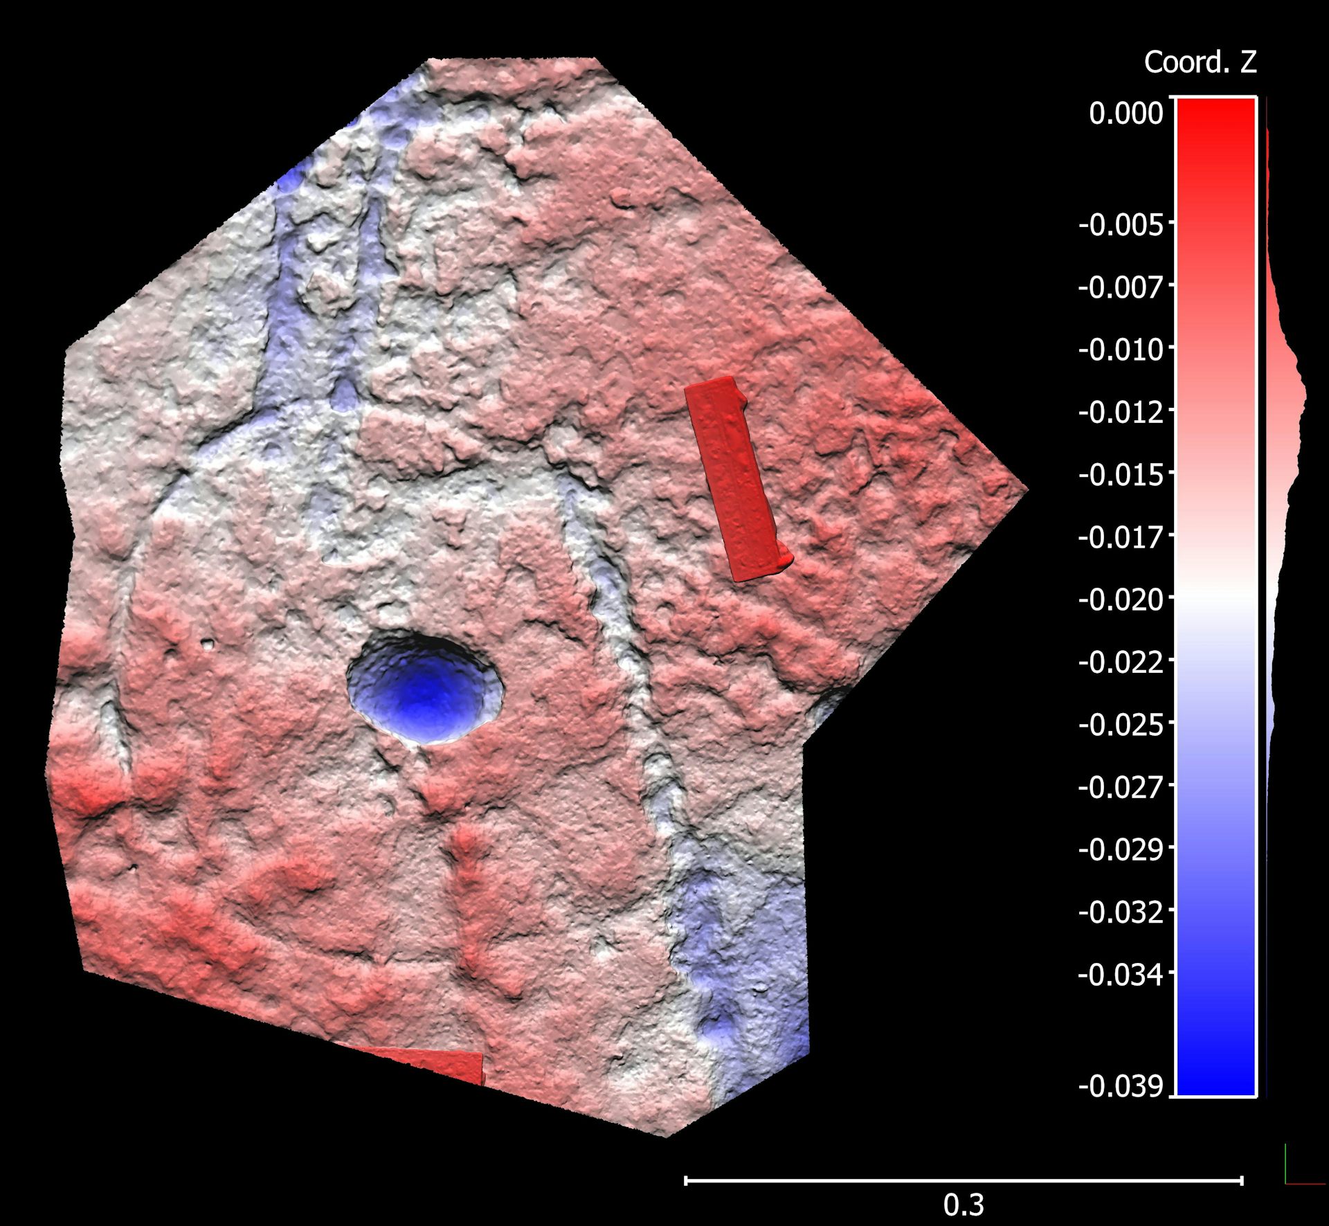Click the -0.012 color scale label
The image size is (1329, 1226).
click(1121, 413)
